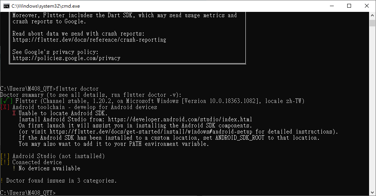Image resolution: width=376 pixels, height=196 pixels.
Task: Click the vertical scrollbar thumb
Action: (372, 23)
